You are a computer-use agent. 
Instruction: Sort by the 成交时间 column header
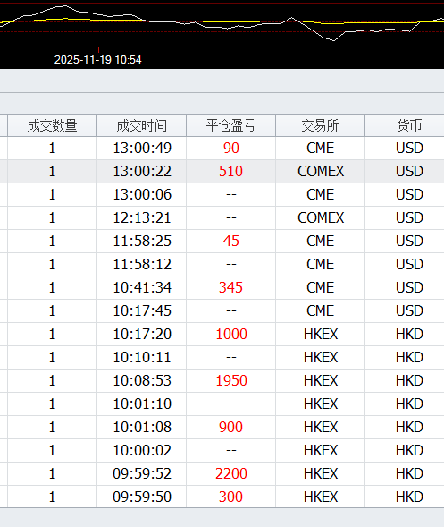142,125
